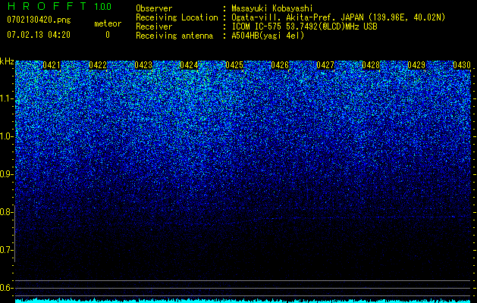This screenshot has height=303, width=477.
Task: Click the 1.1 kHz axis label
Action: click(x=7, y=98)
